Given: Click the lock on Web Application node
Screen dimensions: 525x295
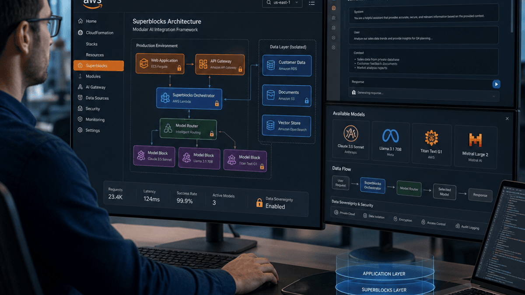Looking at the screenshot, I should pyautogui.click(x=179, y=69).
